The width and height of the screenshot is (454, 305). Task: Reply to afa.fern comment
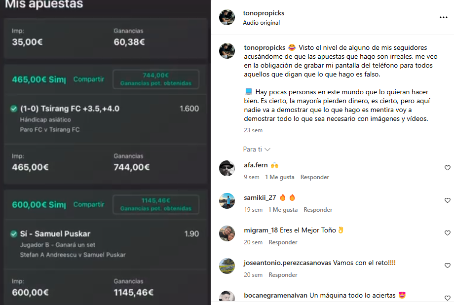pyautogui.click(x=314, y=177)
